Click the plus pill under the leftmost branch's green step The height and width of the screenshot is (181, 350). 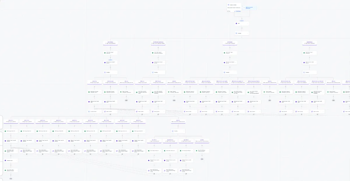111,60
